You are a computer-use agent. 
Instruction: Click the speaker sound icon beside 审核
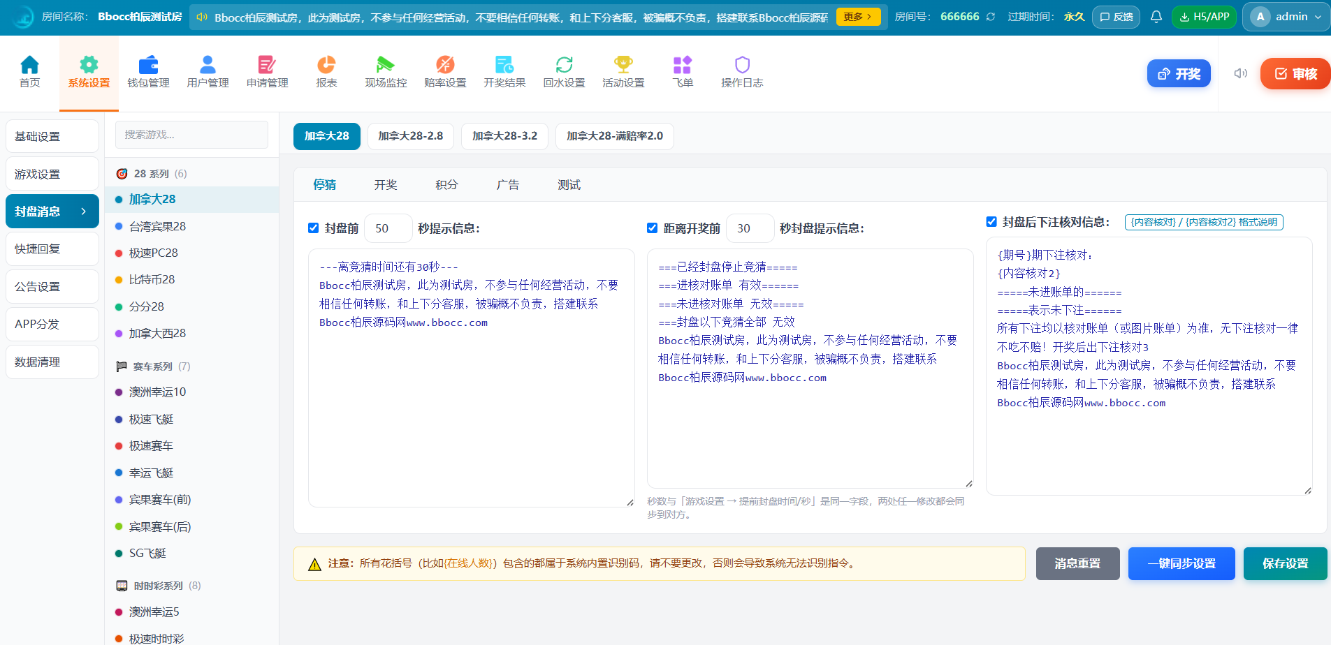pos(1240,73)
